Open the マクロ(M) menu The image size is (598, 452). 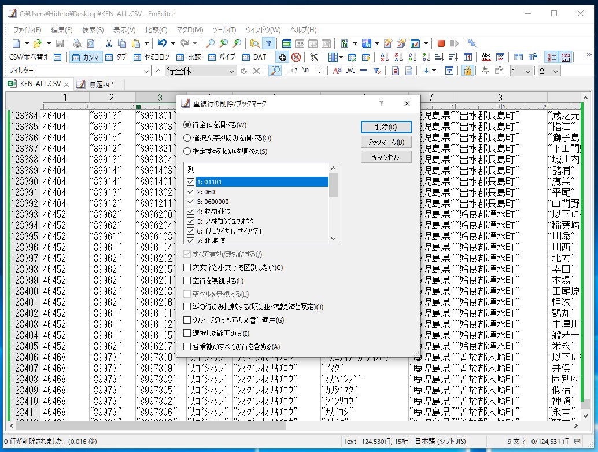pyautogui.click(x=190, y=29)
